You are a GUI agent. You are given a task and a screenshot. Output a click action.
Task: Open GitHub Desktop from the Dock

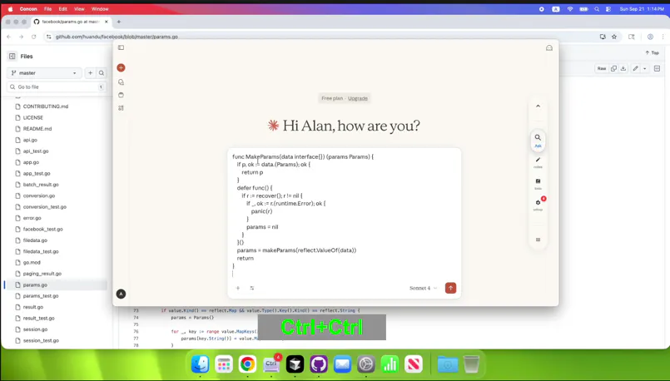point(319,364)
